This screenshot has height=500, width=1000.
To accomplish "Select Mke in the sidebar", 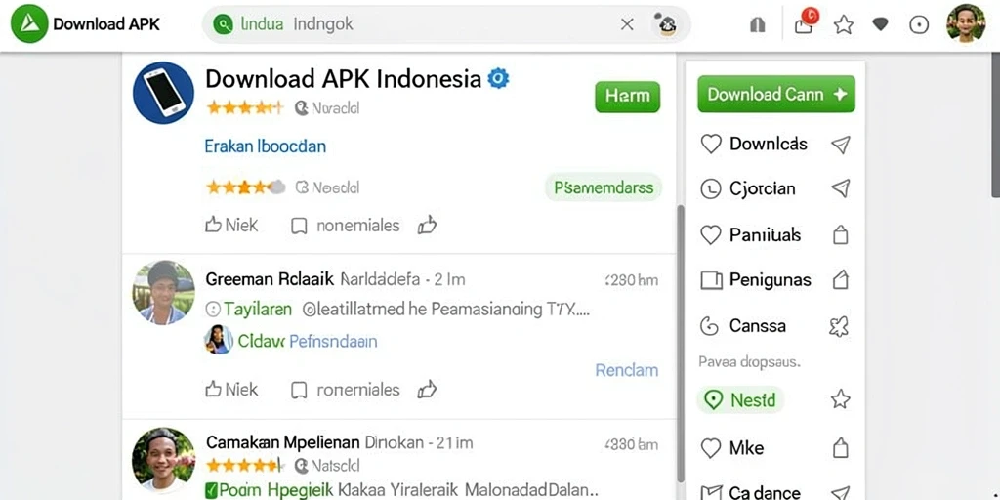I will click(746, 447).
